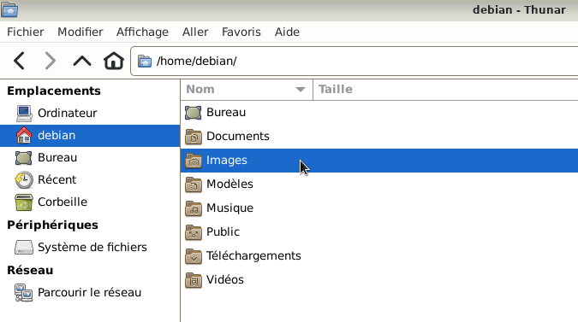Open the Modifier menu
The width and height of the screenshot is (578, 322).
pyautogui.click(x=80, y=32)
